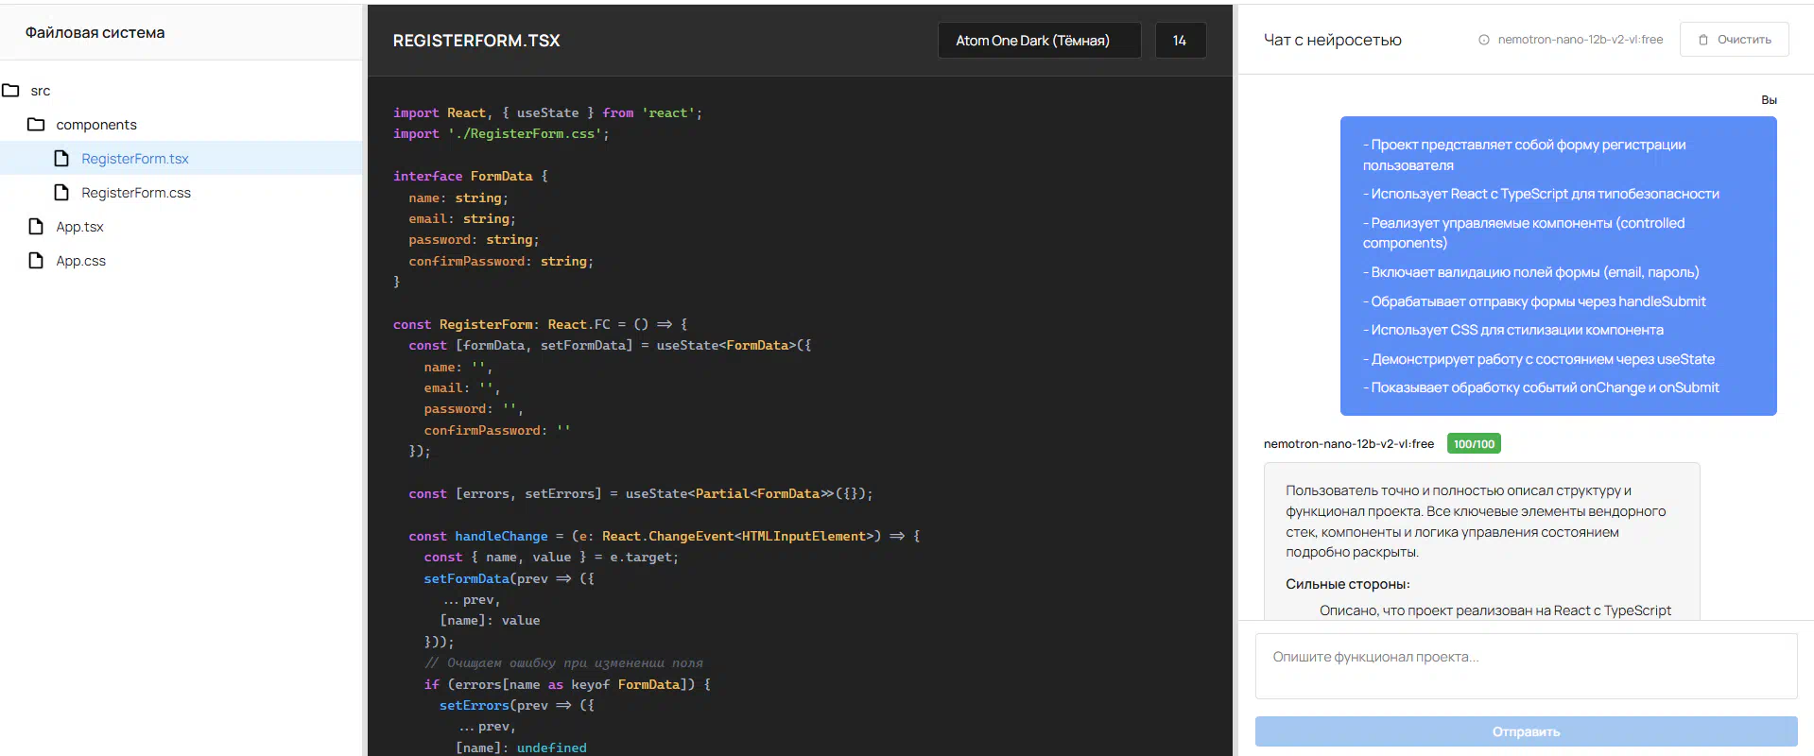Click the App.tsx file icon

click(x=36, y=227)
